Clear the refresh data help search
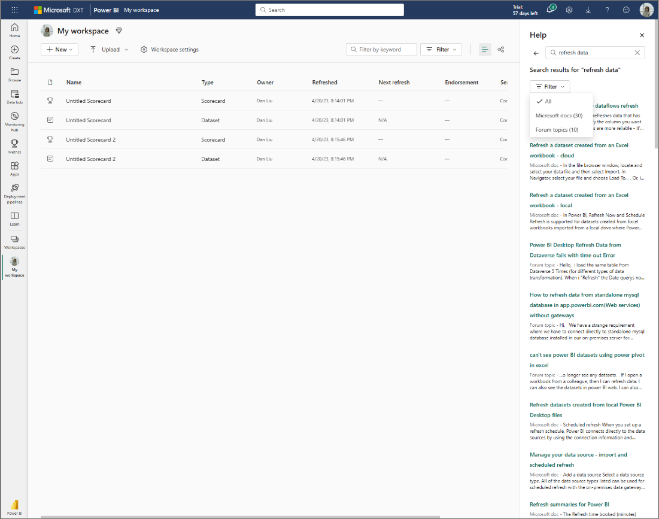Image resolution: width=659 pixels, height=519 pixels. click(x=637, y=53)
